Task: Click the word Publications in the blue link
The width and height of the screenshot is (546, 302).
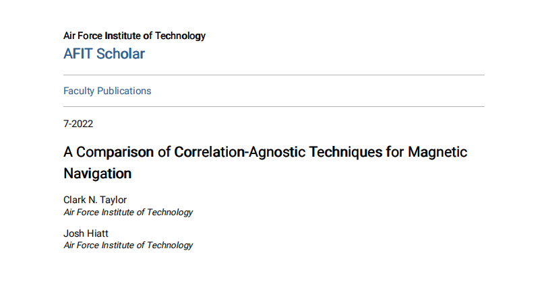Action: 124,91
